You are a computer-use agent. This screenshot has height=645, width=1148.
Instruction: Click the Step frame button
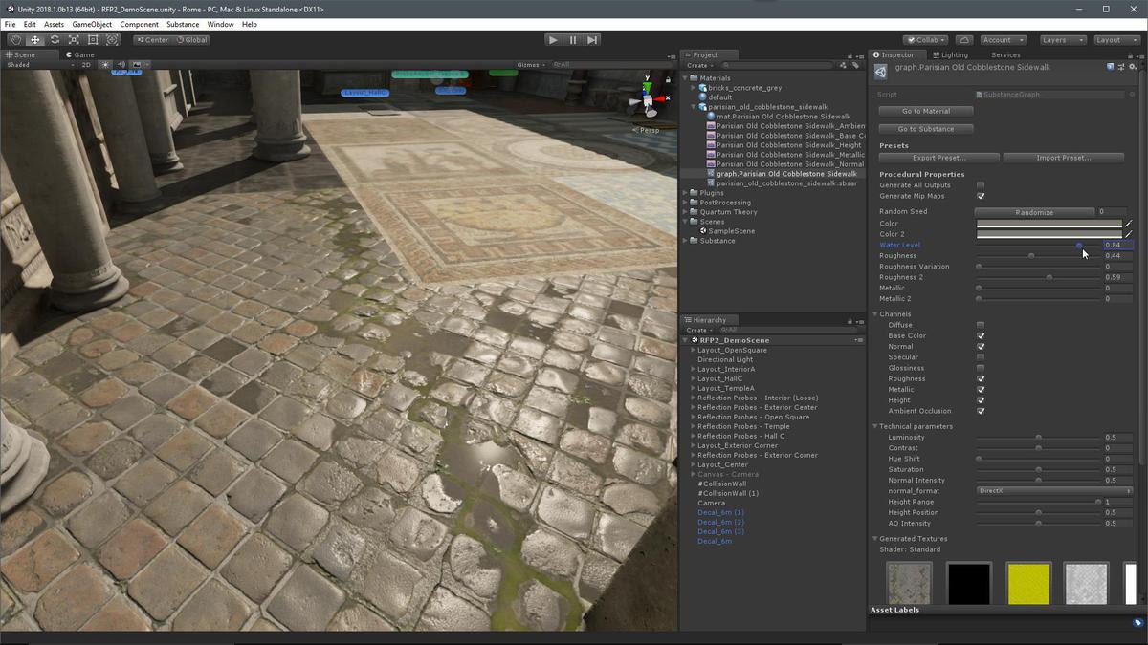(x=593, y=40)
